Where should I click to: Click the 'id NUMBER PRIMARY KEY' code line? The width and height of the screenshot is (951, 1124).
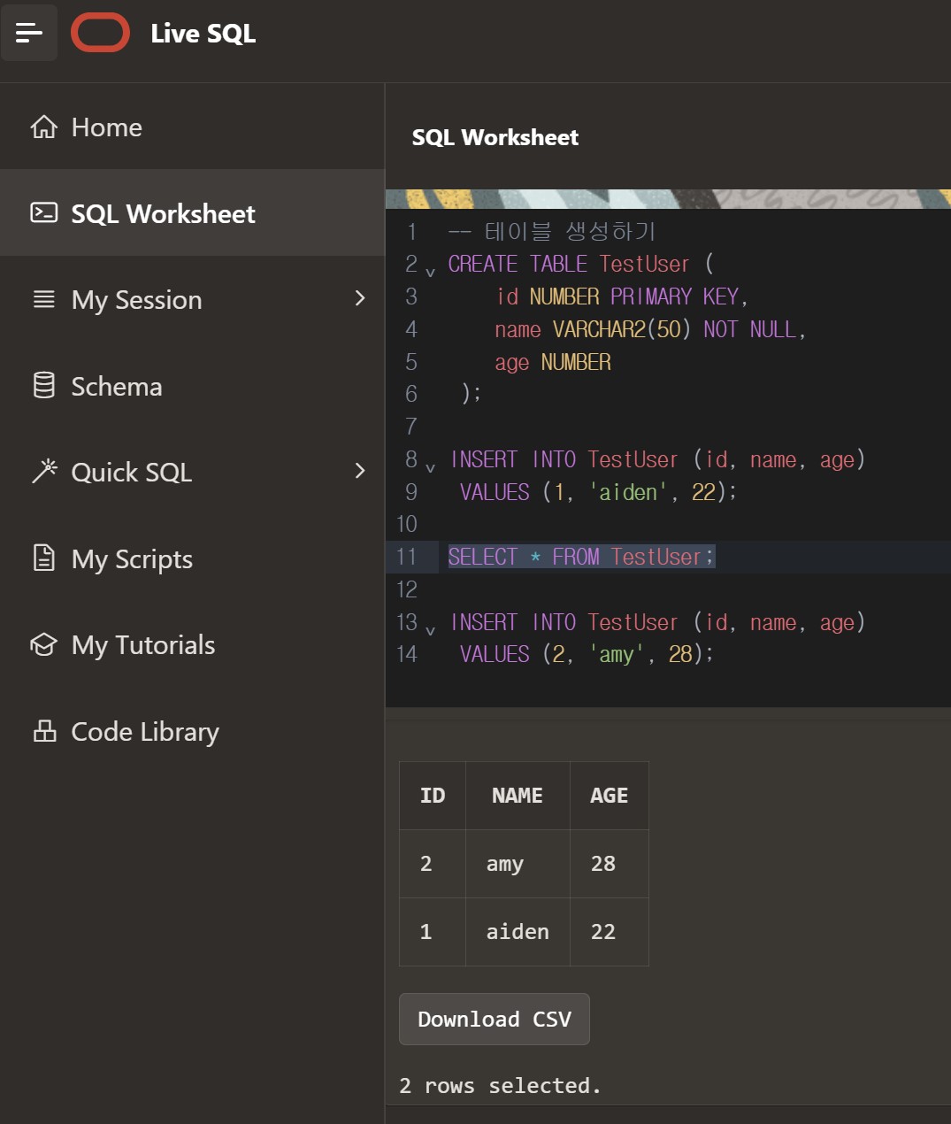coord(622,296)
